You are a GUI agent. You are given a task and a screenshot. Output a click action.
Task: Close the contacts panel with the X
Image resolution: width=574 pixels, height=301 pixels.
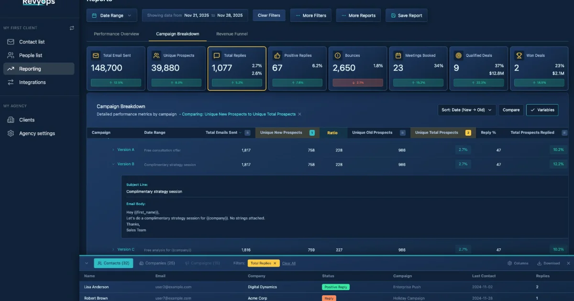point(568,263)
